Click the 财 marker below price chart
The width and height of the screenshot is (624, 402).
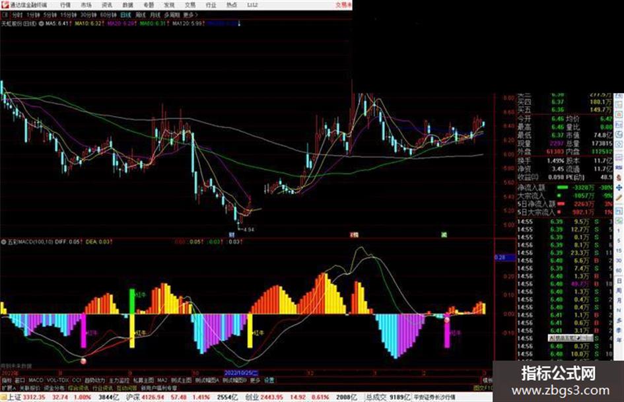[232, 235]
